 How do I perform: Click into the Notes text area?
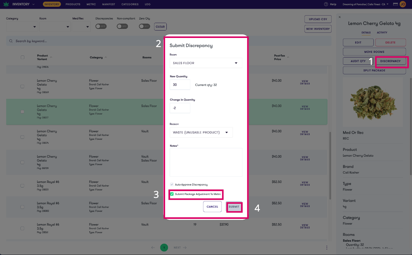coord(206,162)
